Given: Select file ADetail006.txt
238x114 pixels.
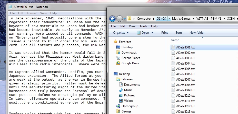Looking at the screenshot, I should (185, 74).
